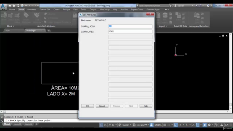Click the Plot/Print icon in quick access toolbar
This screenshot has width=233, height=131.
coord(22,6)
